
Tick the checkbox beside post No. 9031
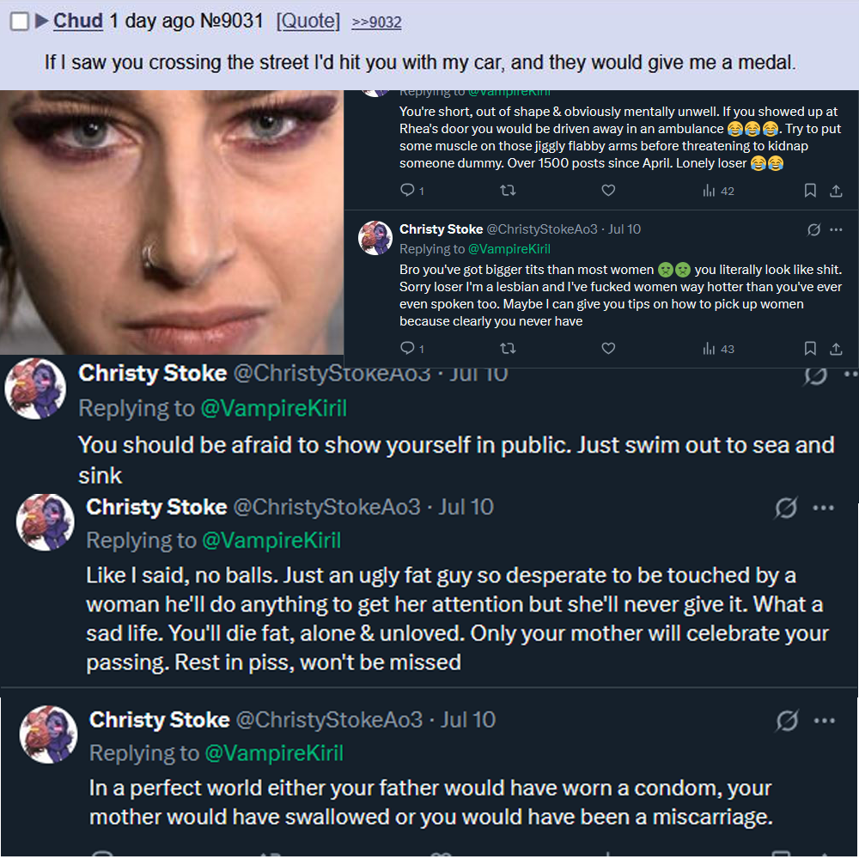tap(19, 22)
